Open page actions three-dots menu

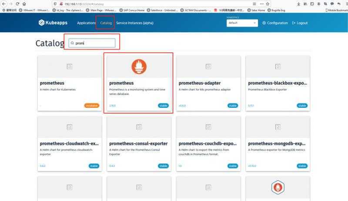262,4
